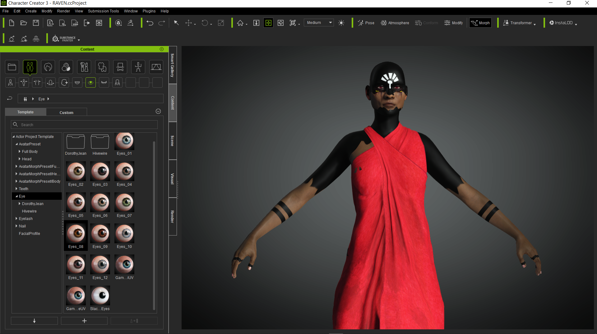Expand the DorothyJean tree node
This screenshot has width=597, height=334.
20,204
